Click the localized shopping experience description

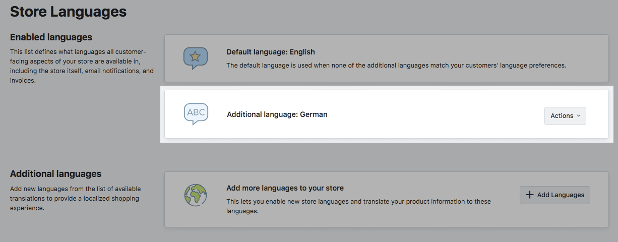[x=75, y=199]
